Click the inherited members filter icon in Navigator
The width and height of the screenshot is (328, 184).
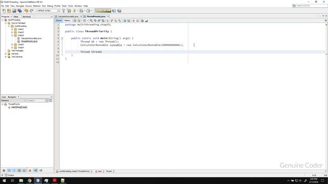[x=4, y=170]
